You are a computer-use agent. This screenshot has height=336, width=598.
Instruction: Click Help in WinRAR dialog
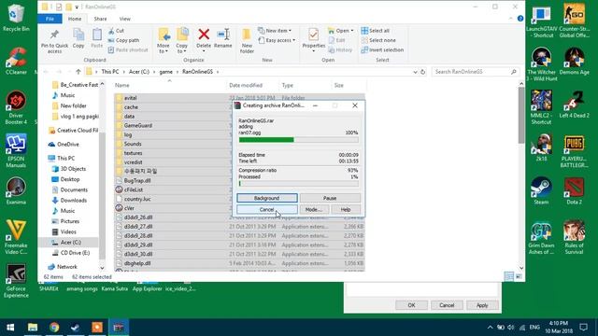346,209
